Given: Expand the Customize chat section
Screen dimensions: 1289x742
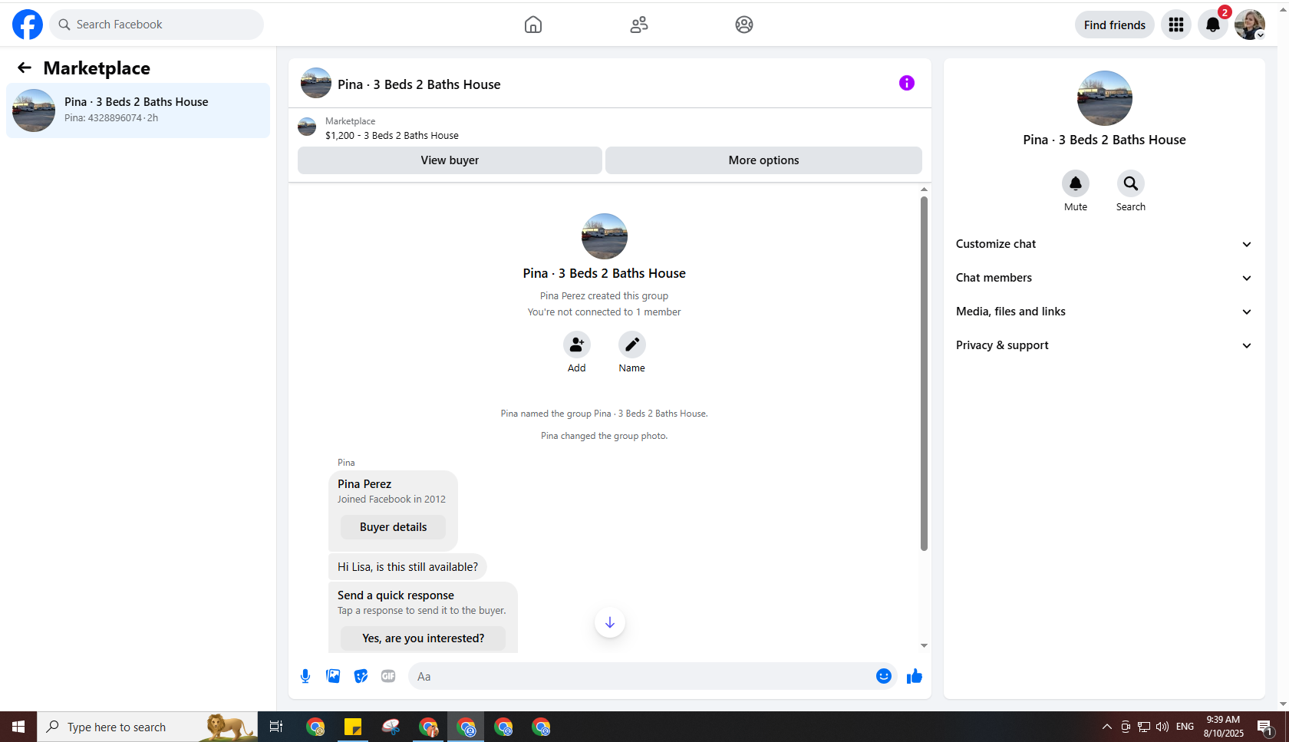Looking at the screenshot, I should point(1104,244).
